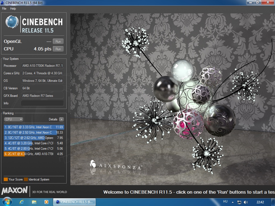Click the Info text field
Image resolution: width=275 pixels, height=206 pixels.
tap(42, 103)
